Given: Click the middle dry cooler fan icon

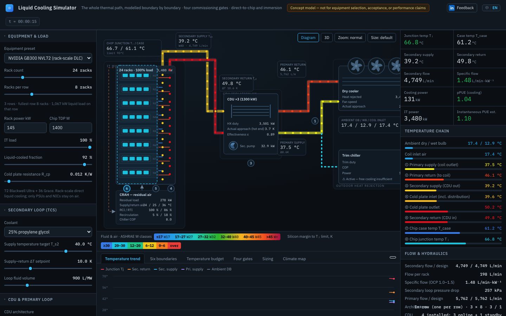Looking at the screenshot, I should point(376,66).
